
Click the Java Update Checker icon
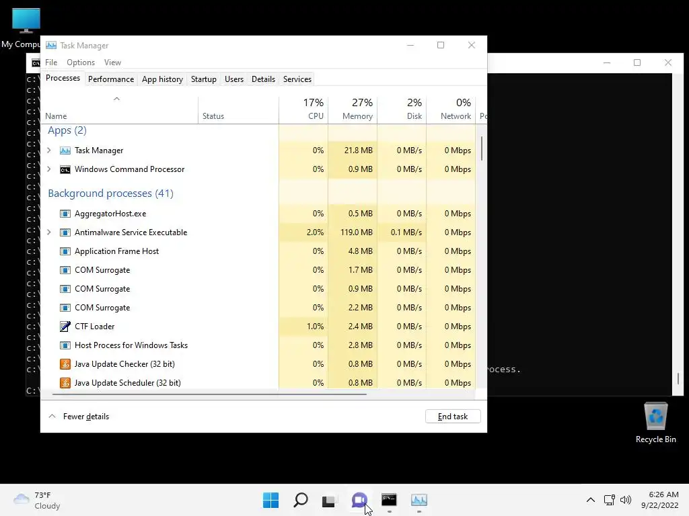coord(65,364)
